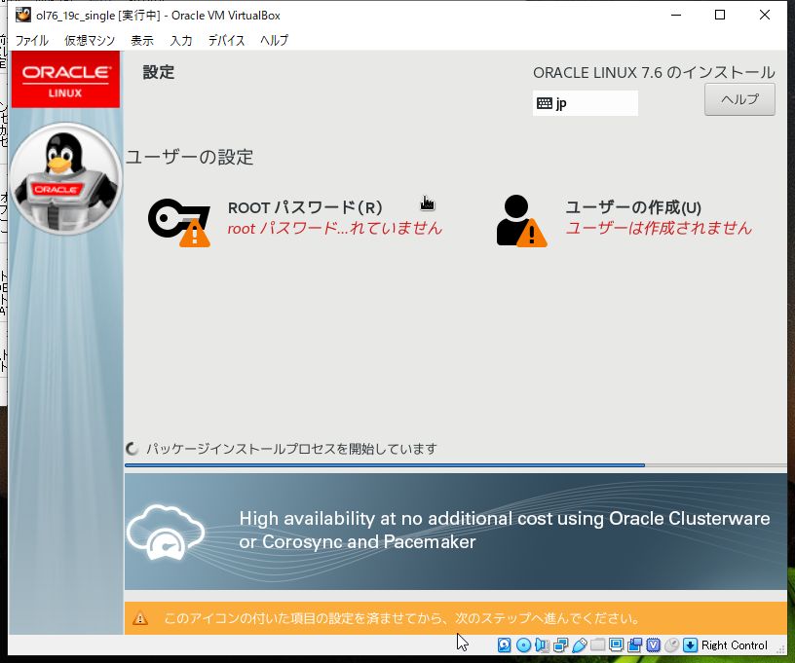Click the High availability banner text

(504, 531)
